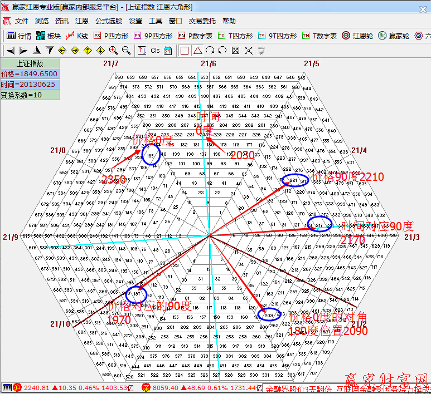Click the calendar date icon
431x394 pixels.
click(167, 50)
